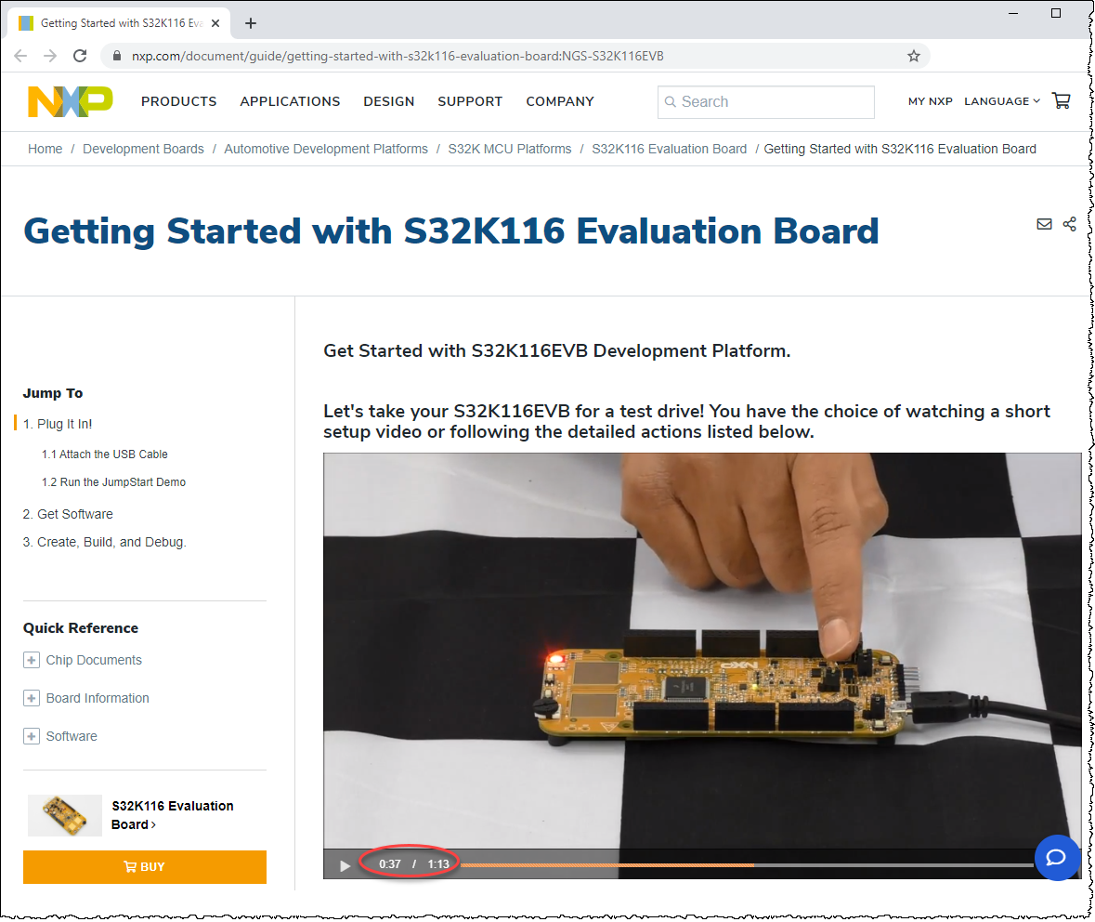This screenshot has height=922, width=1095.
Task: Open S32K116 Evaluation Board breadcrumb
Action: tap(669, 149)
